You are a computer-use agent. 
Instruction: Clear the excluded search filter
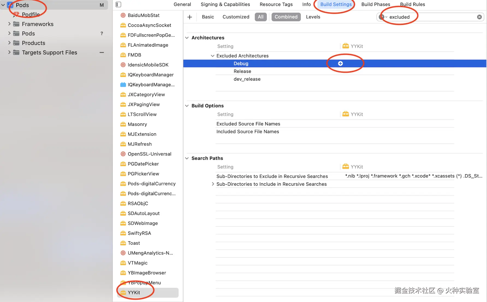click(x=479, y=17)
